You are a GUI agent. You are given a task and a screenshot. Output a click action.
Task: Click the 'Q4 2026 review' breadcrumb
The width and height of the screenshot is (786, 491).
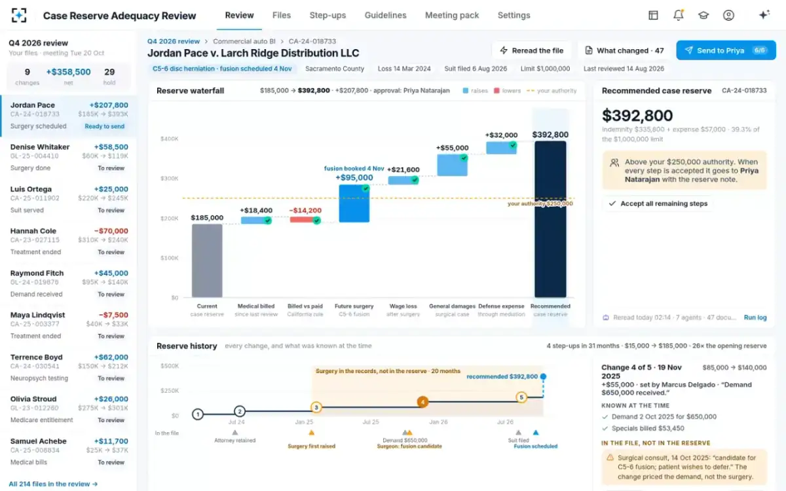click(x=174, y=41)
